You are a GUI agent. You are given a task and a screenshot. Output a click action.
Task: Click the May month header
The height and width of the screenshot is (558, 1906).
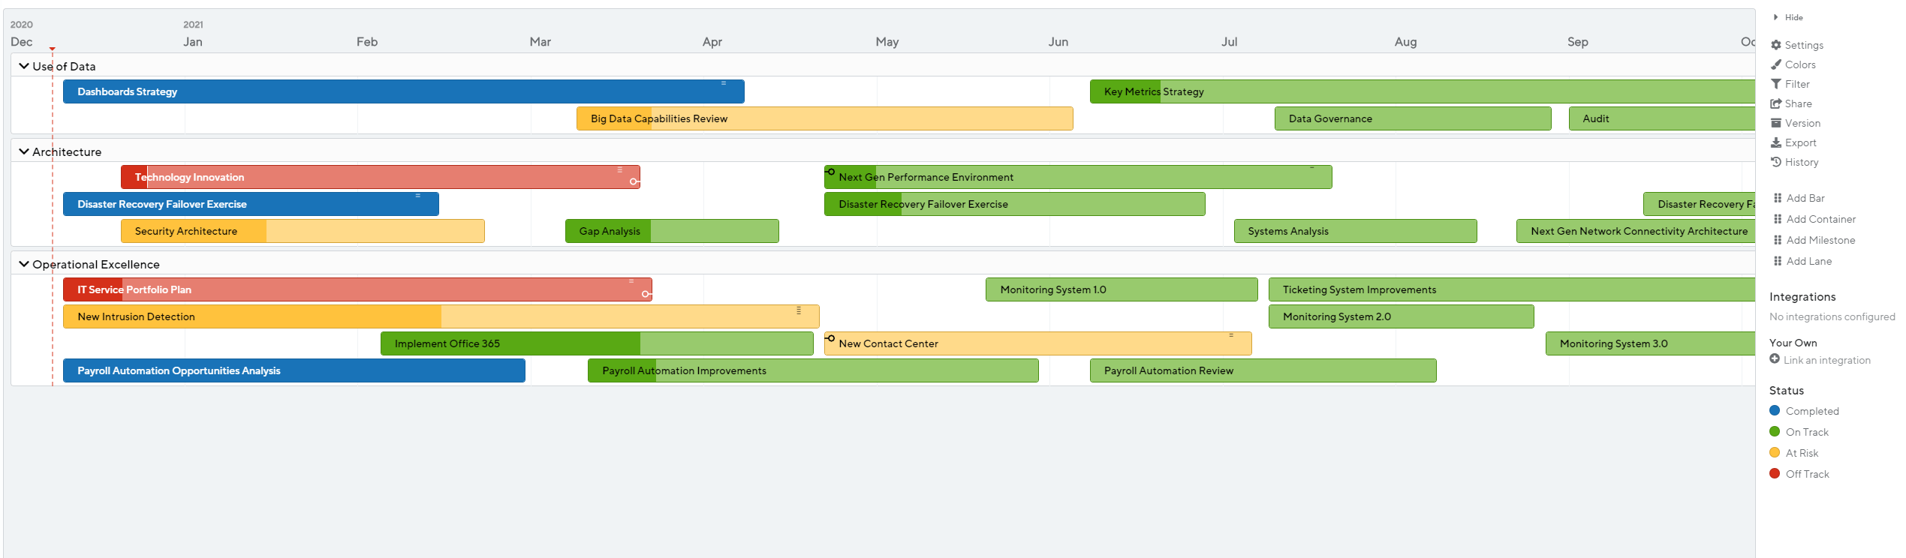pos(887,42)
